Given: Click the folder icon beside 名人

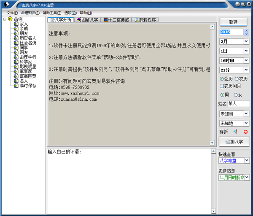Looking at the screenshot, I should tap(16, 81).
